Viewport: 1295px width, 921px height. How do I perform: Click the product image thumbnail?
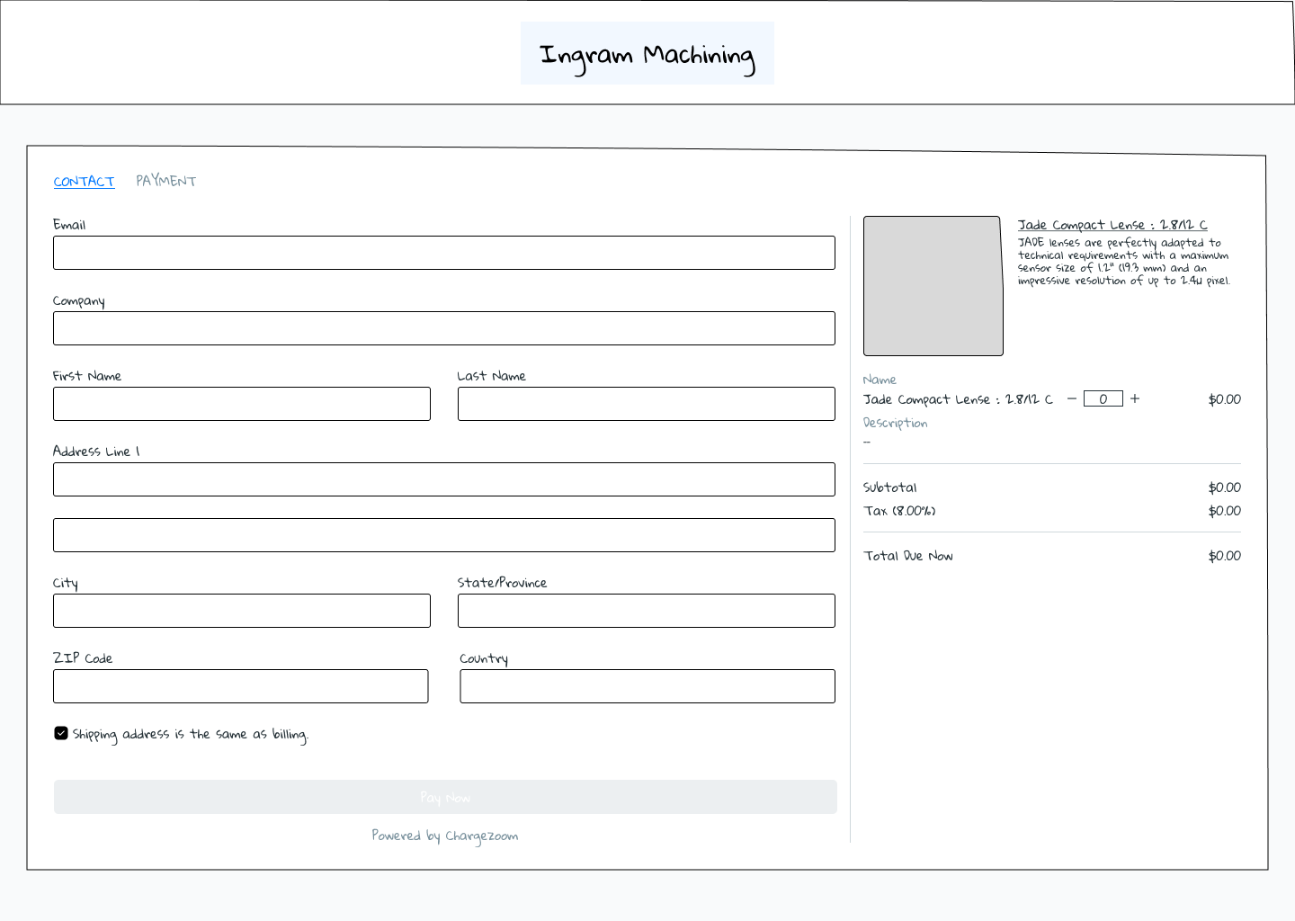(933, 286)
